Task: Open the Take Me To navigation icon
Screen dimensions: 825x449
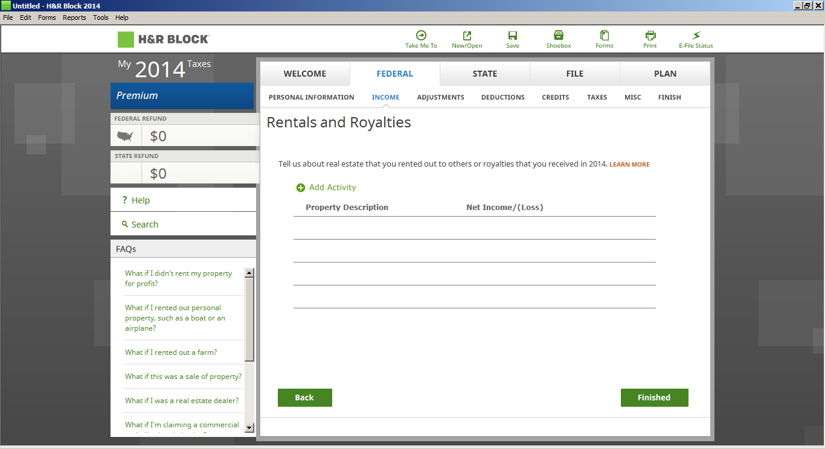Action: coord(421,36)
